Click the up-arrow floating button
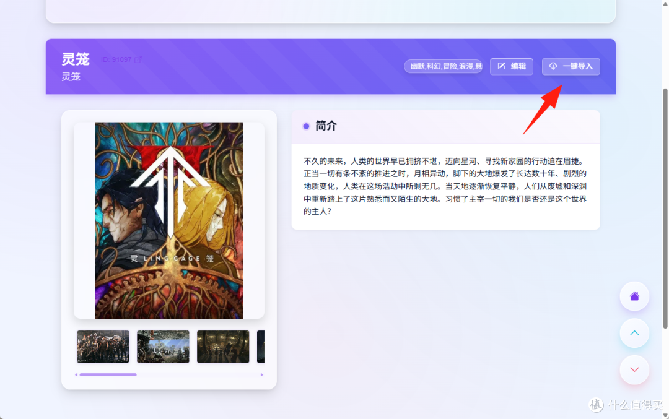Screen dimensions: 669x419 [634, 333]
